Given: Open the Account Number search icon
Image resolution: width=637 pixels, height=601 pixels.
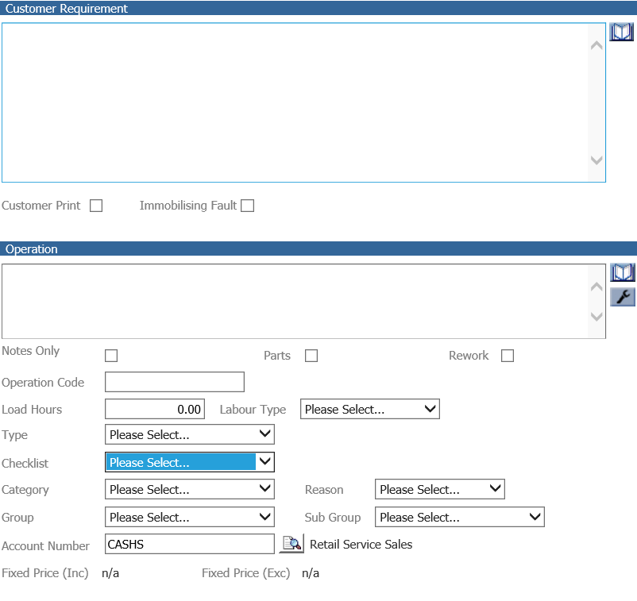Looking at the screenshot, I should pyautogui.click(x=291, y=544).
